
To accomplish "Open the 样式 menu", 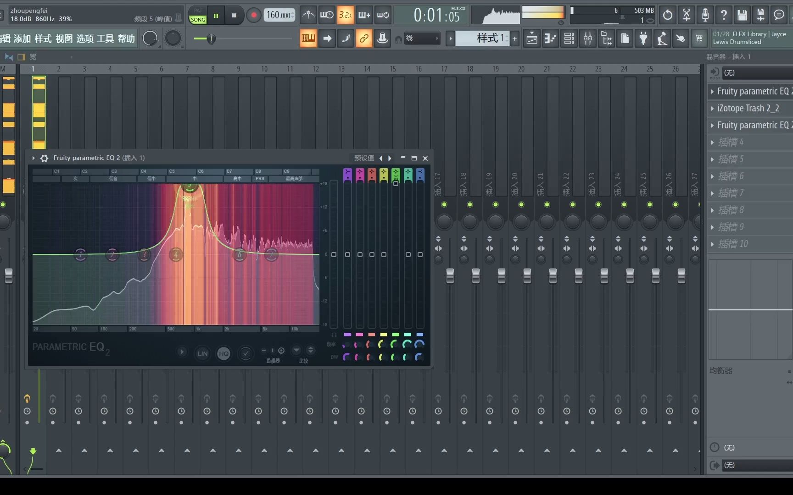I will pos(43,38).
